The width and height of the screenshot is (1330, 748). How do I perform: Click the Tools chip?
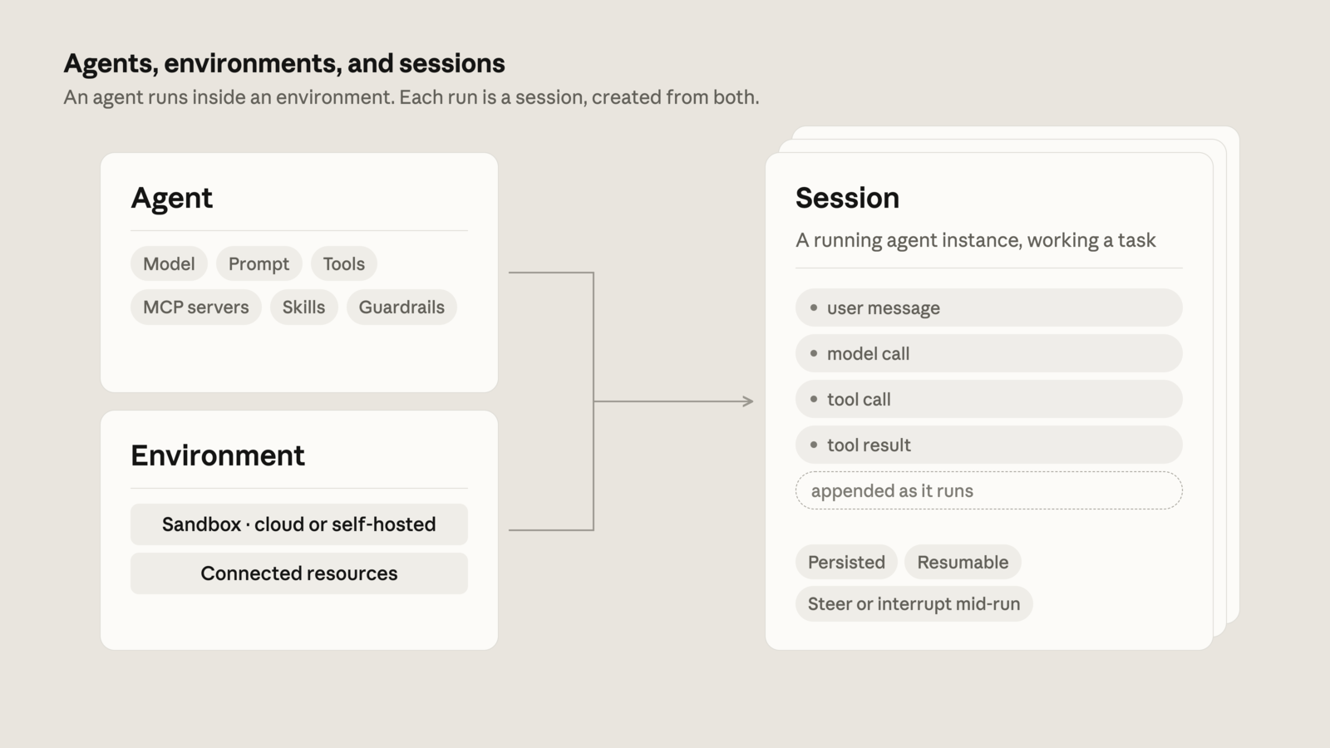343,263
